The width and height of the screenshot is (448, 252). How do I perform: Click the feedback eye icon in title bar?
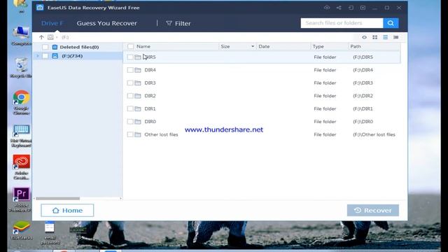click(x=327, y=8)
